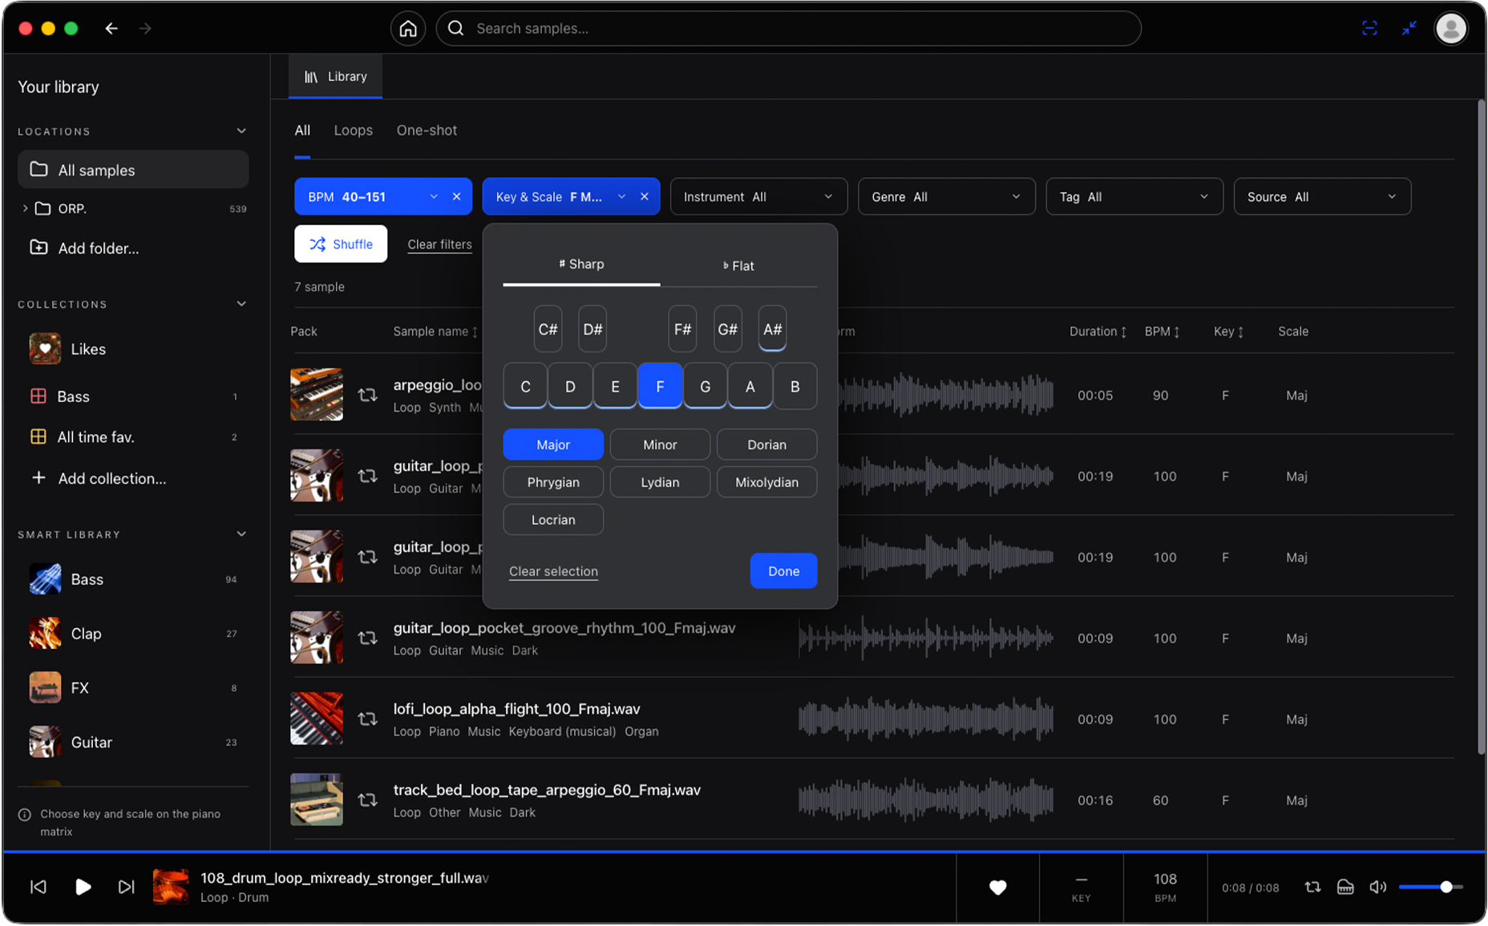Click Add folder icon in Locations

[x=38, y=248]
